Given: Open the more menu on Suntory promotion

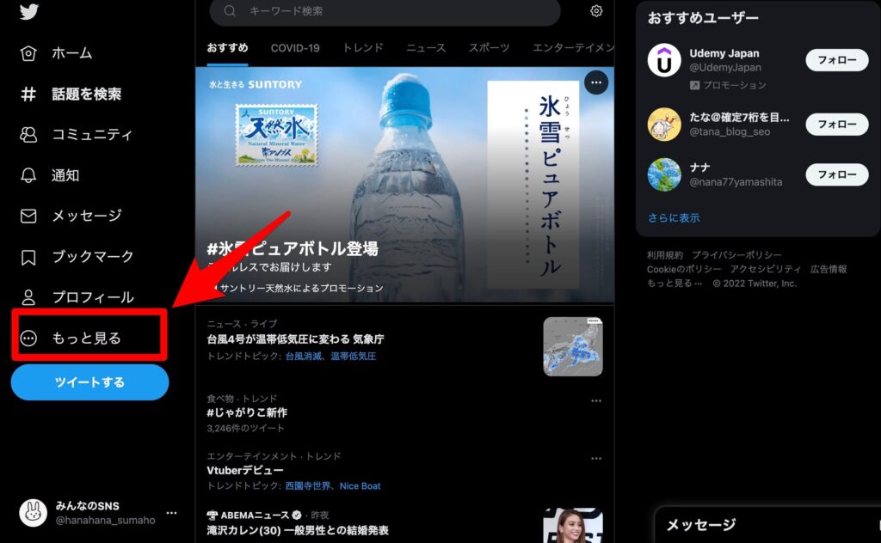Looking at the screenshot, I should pos(596,82).
